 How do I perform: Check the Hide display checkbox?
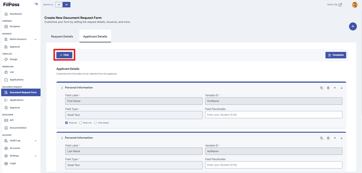point(96,123)
